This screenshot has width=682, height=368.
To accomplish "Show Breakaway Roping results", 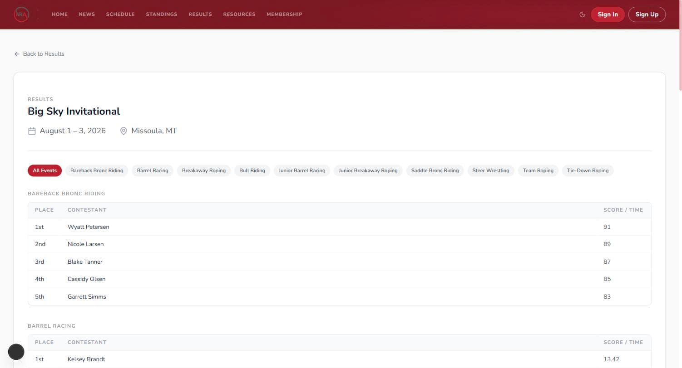I will click(204, 171).
